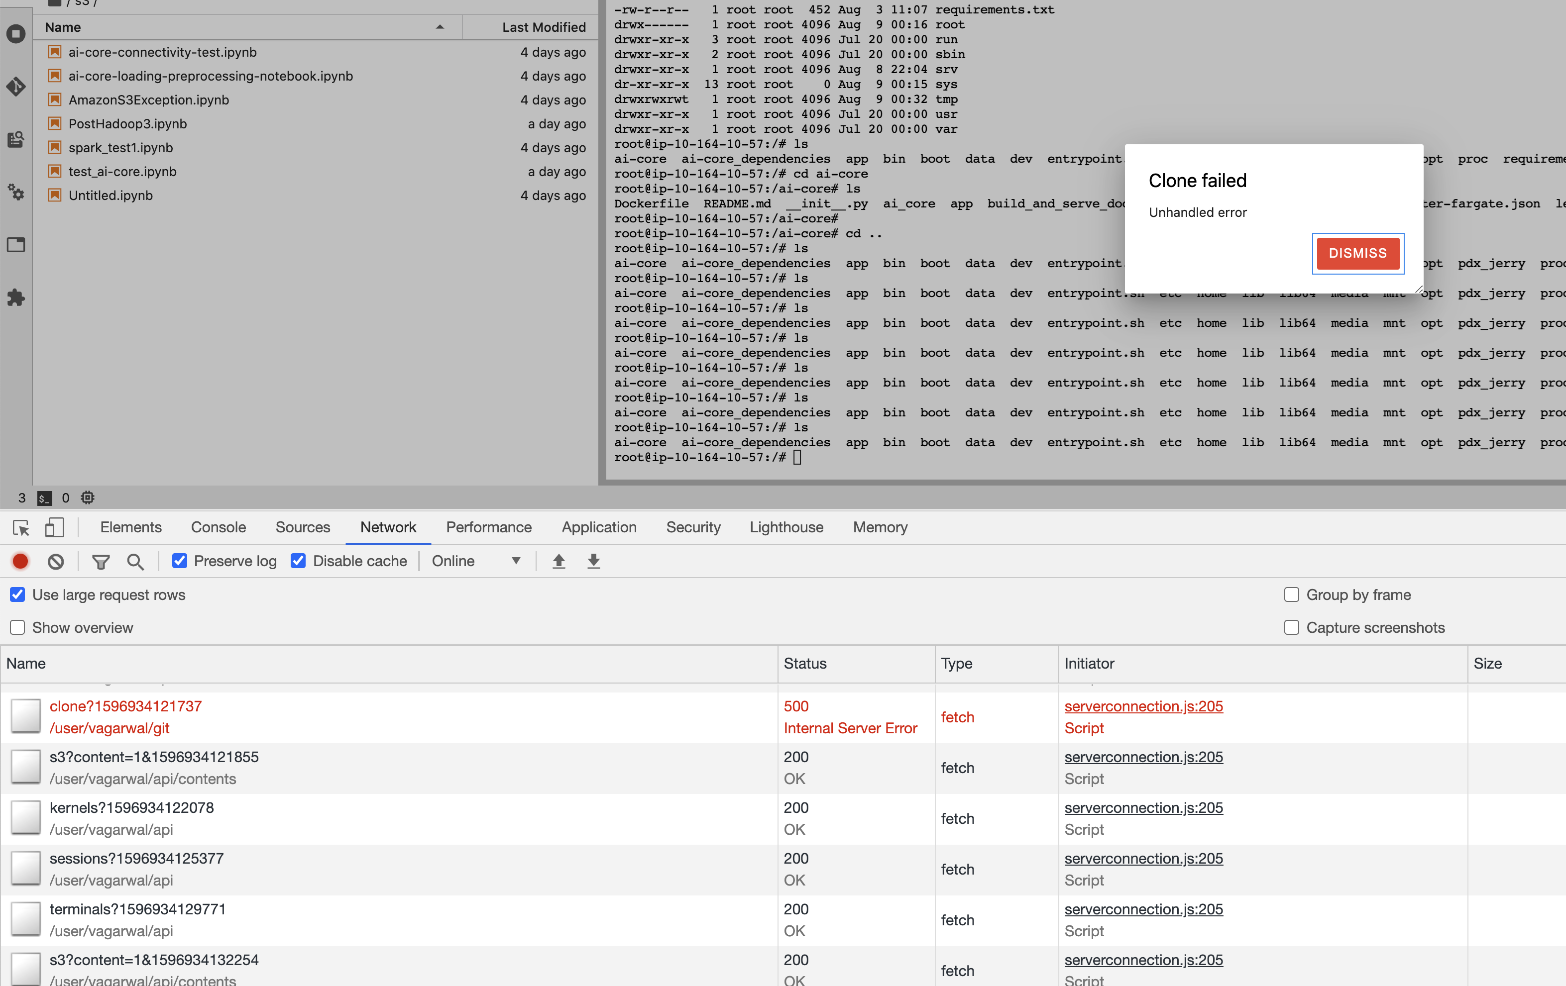This screenshot has width=1566, height=986.
Task: Open the Application tab
Action: pos(598,527)
